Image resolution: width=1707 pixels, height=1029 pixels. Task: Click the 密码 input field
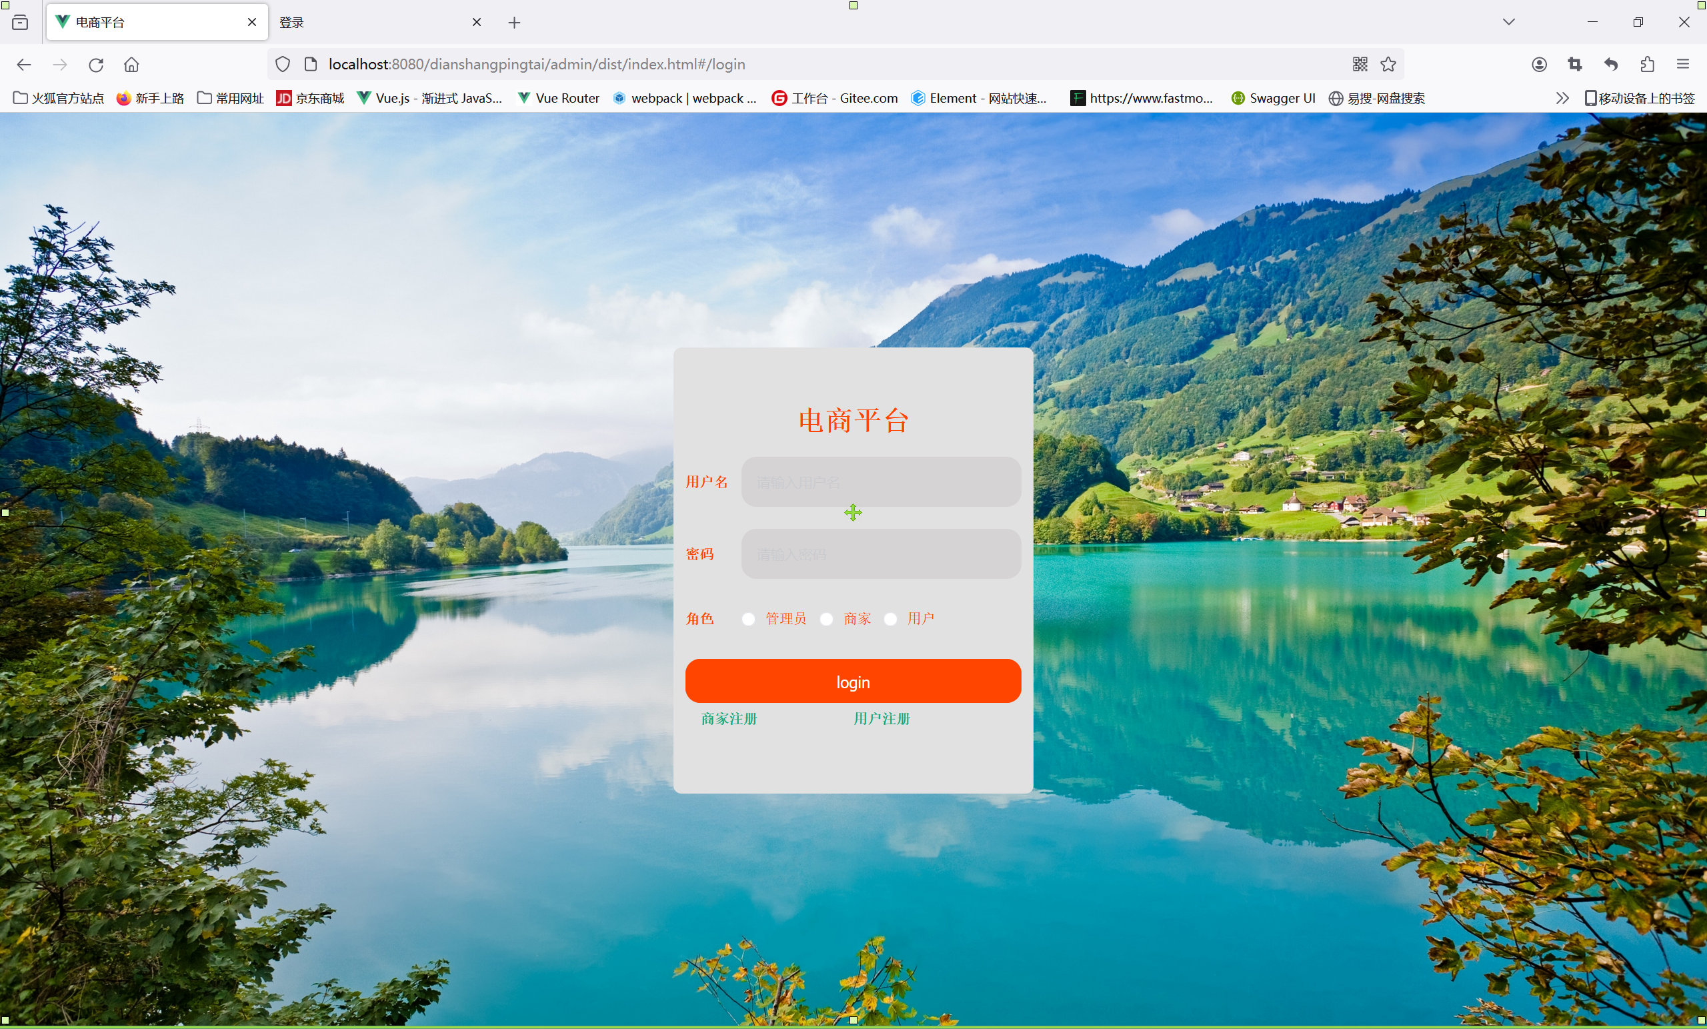click(882, 554)
